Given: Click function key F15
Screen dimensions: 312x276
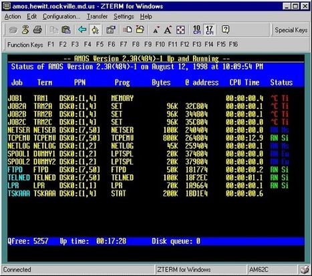Looking at the screenshot, I should pyautogui.click(x=221, y=44).
